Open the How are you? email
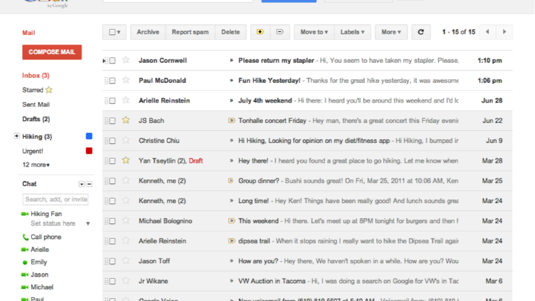Screen dimensions: 535x301 click(307, 261)
